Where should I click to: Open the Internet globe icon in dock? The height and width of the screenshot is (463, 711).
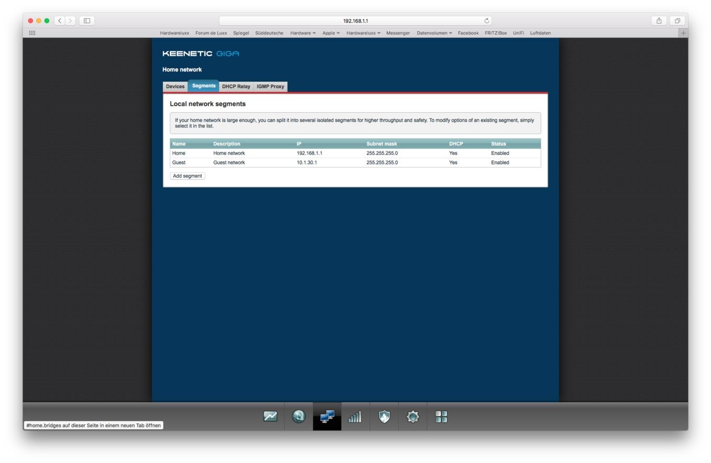(x=299, y=417)
